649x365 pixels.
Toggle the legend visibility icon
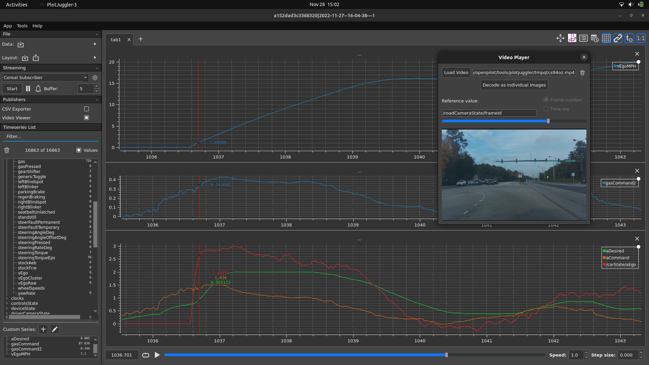pyautogui.click(x=583, y=38)
